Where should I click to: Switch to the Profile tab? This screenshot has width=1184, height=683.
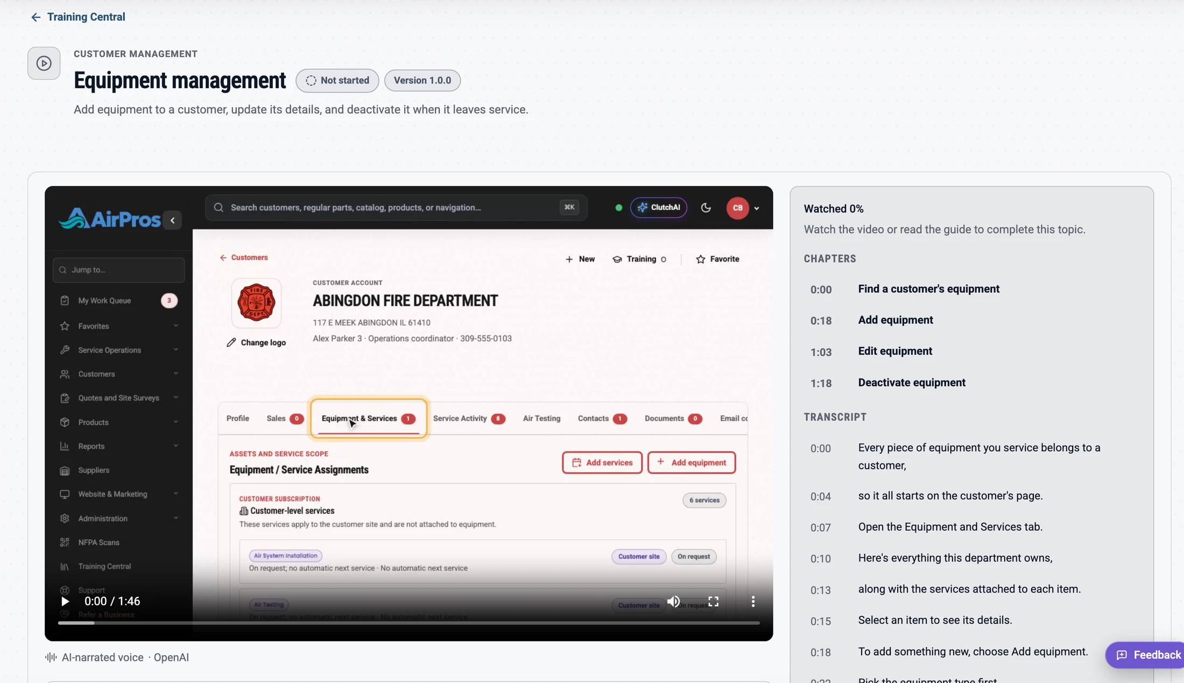coord(238,418)
